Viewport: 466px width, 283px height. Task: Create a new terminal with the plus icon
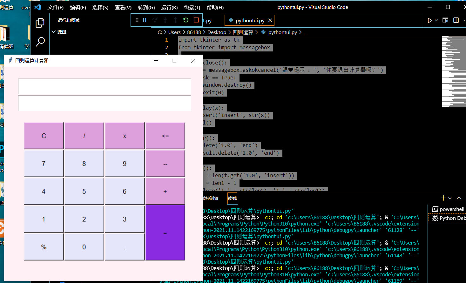tap(443, 198)
